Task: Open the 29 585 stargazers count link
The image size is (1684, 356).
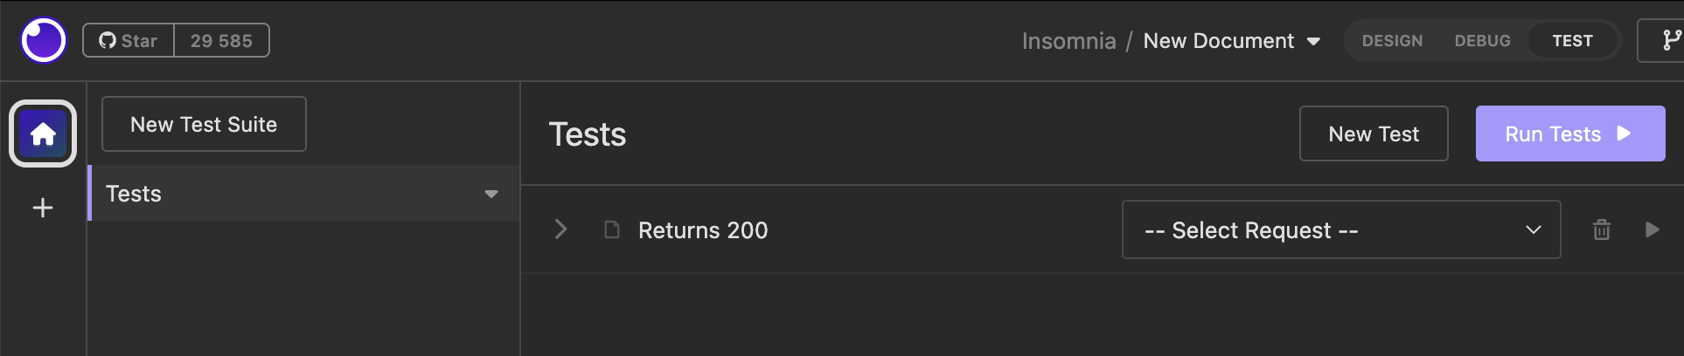Action: [x=221, y=41]
